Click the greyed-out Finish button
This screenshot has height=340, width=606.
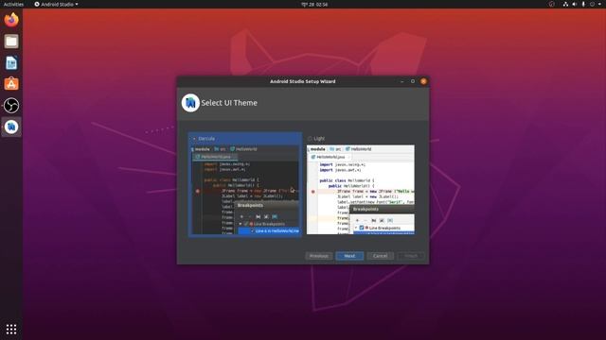(411, 256)
